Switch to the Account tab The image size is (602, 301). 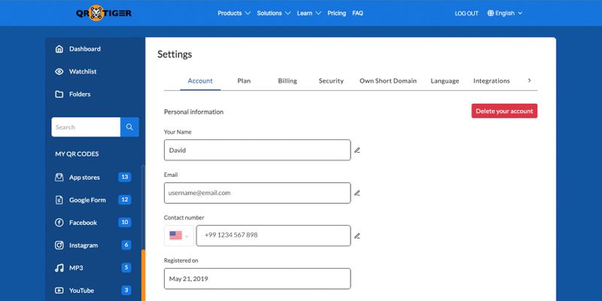(x=200, y=81)
